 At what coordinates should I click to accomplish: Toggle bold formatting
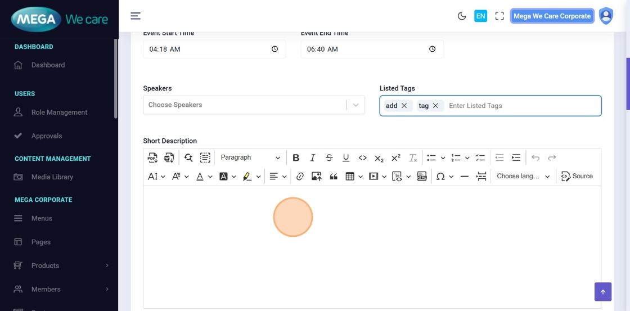[296, 158]
